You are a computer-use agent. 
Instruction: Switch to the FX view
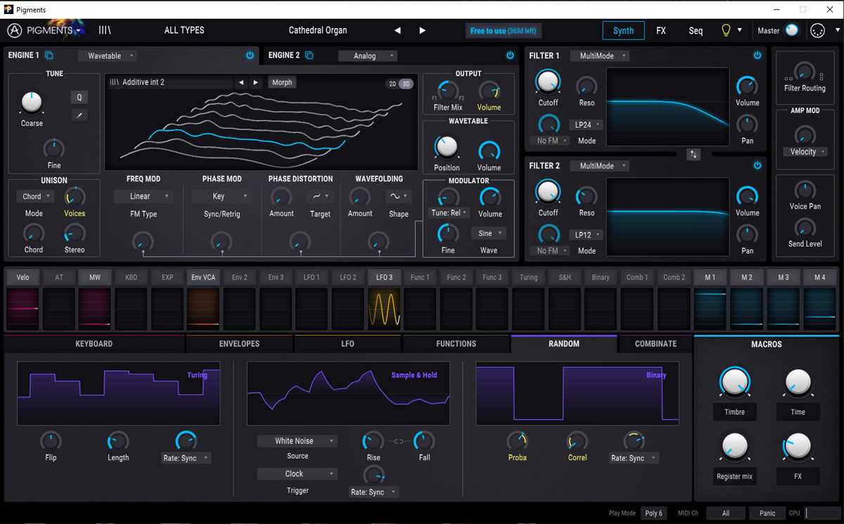[x=661, y=30]
